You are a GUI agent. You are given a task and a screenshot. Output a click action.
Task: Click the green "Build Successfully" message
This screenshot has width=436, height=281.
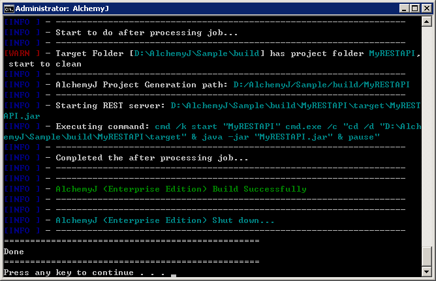tap(181, 189)
